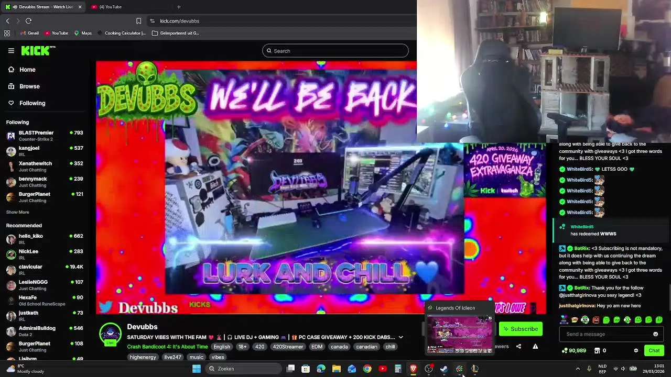This screenshot has width=671, height=377.
Task: Click BurgerPlanet avatar under Following
Action: 10,197
